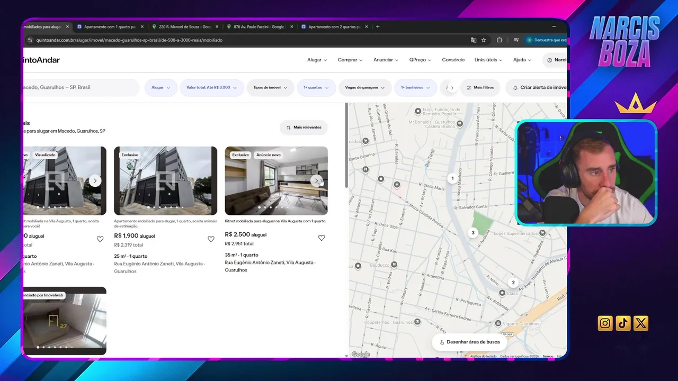678x381 pixels.
Task: Next photo arrow on the Visualizado listing
Action: [95, 181]
